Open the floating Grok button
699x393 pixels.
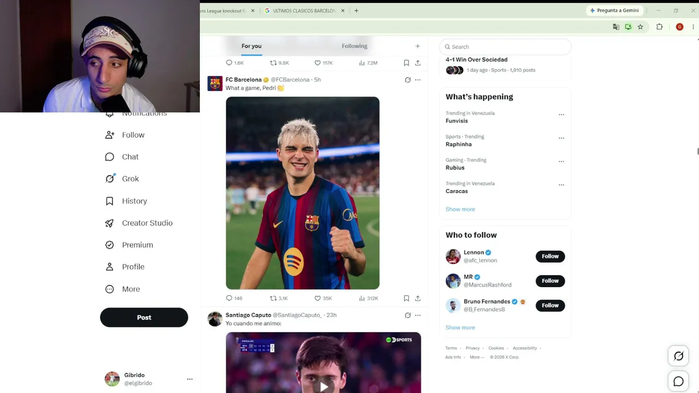click(x=678, y=356)
